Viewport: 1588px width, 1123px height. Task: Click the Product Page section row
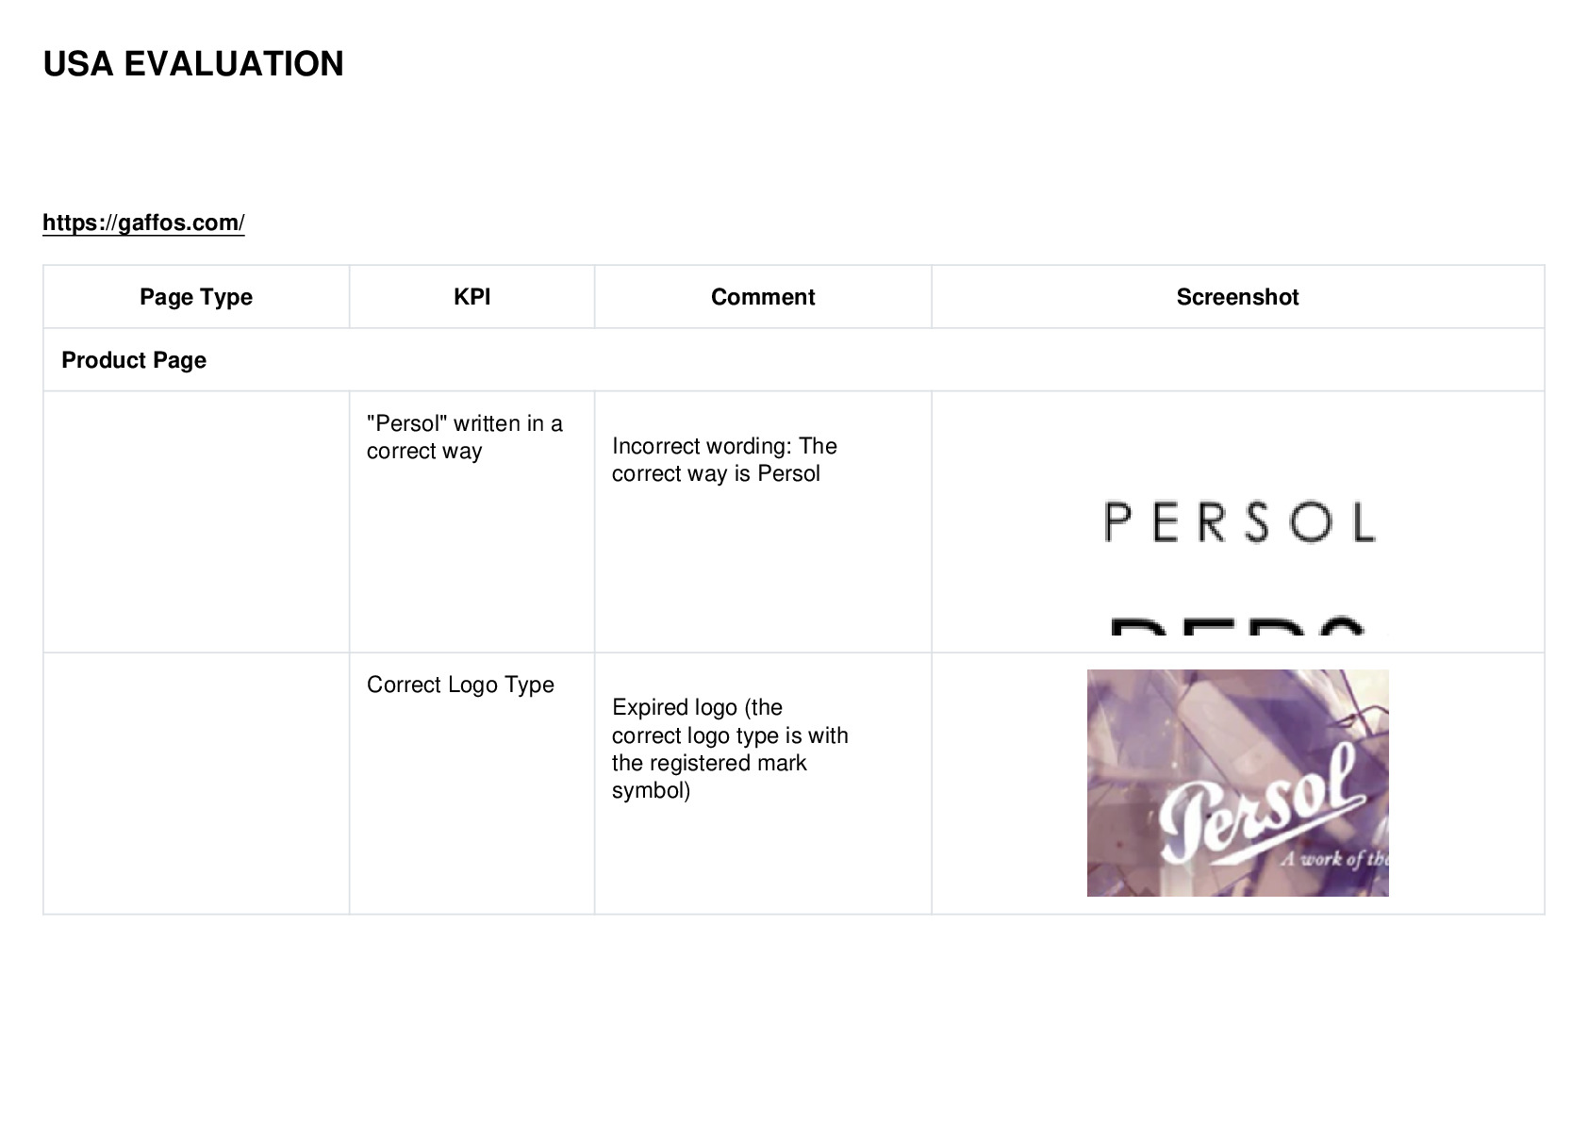(793, 360)
